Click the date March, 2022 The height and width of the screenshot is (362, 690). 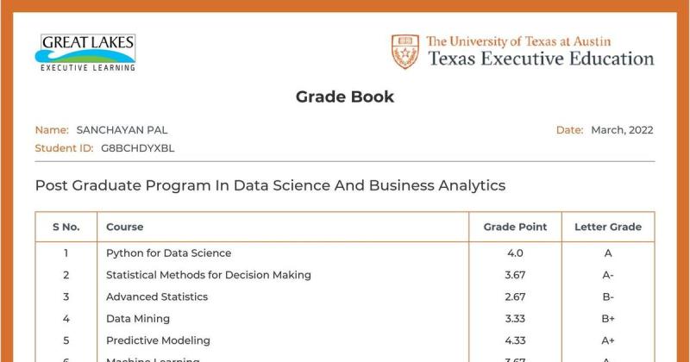pos(622,130)
